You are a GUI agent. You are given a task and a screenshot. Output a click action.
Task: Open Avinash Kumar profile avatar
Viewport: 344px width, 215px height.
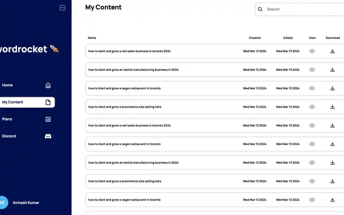point(3,202)
